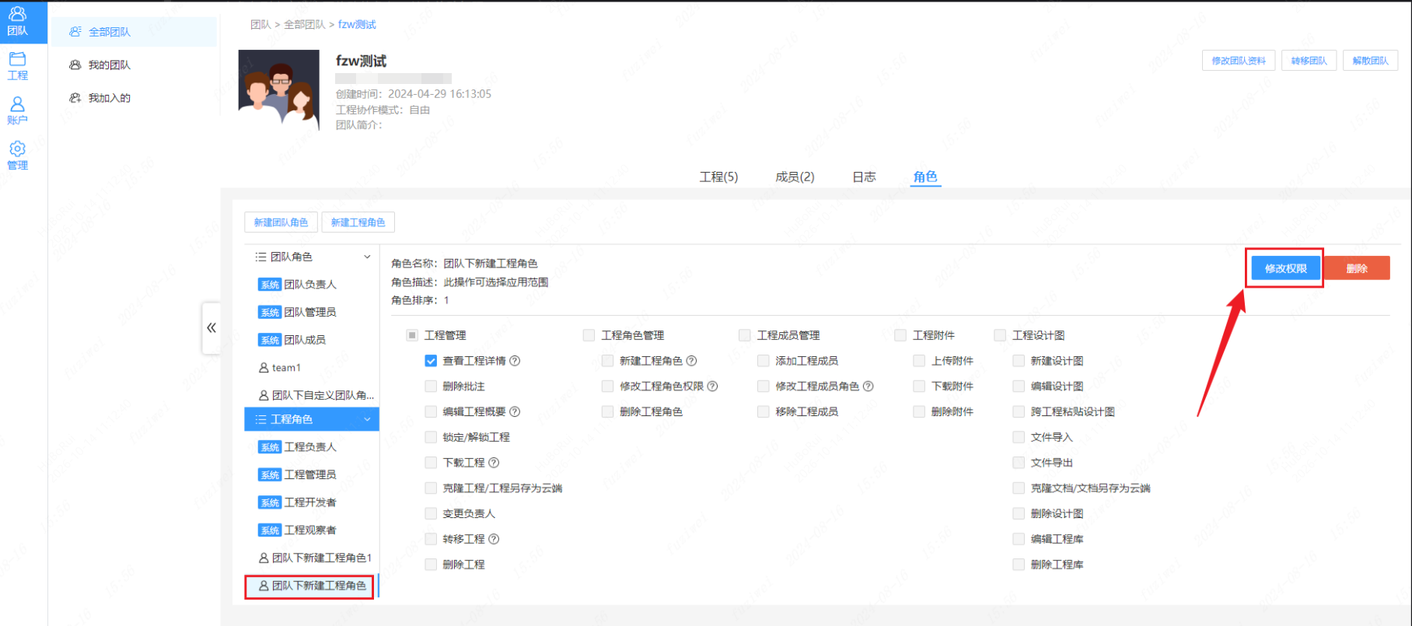Open the 账户 section in the sidebar

coord(17,110)
